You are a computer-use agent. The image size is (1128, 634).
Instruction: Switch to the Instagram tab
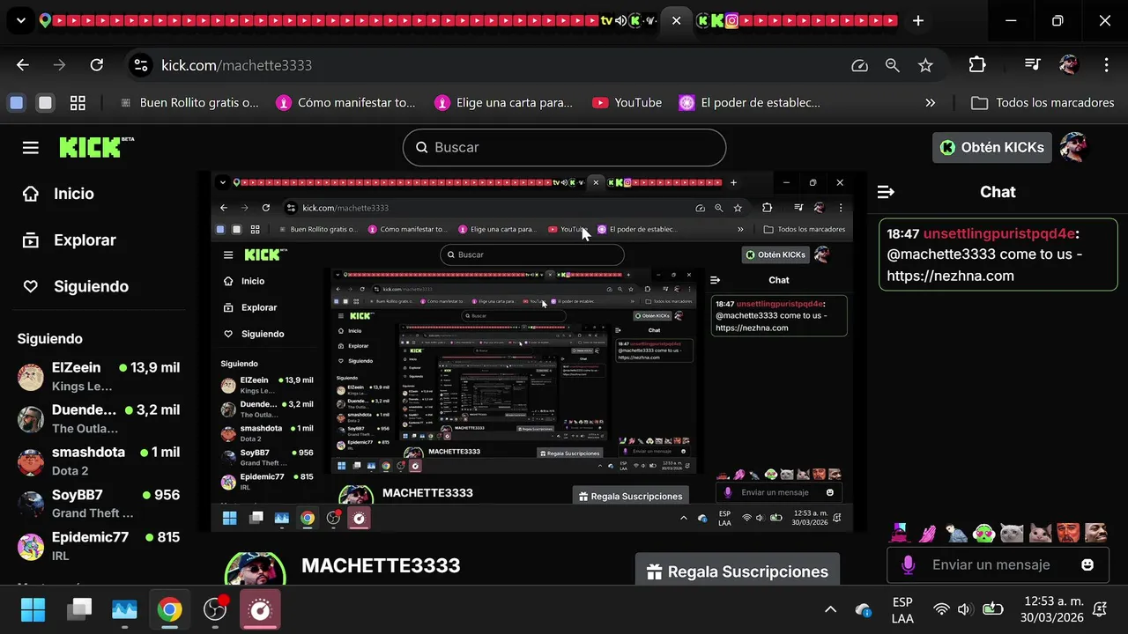[731, 20]
